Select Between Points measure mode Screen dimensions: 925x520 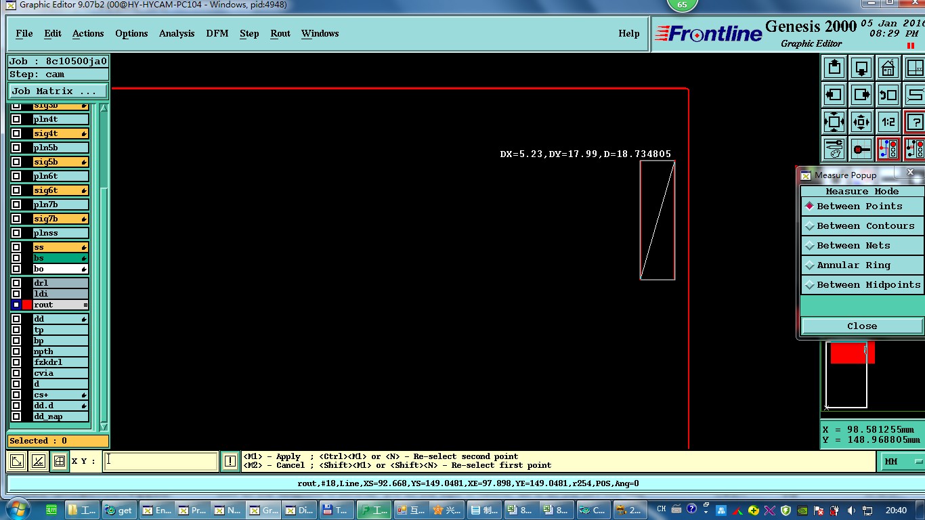coord(862,206)
